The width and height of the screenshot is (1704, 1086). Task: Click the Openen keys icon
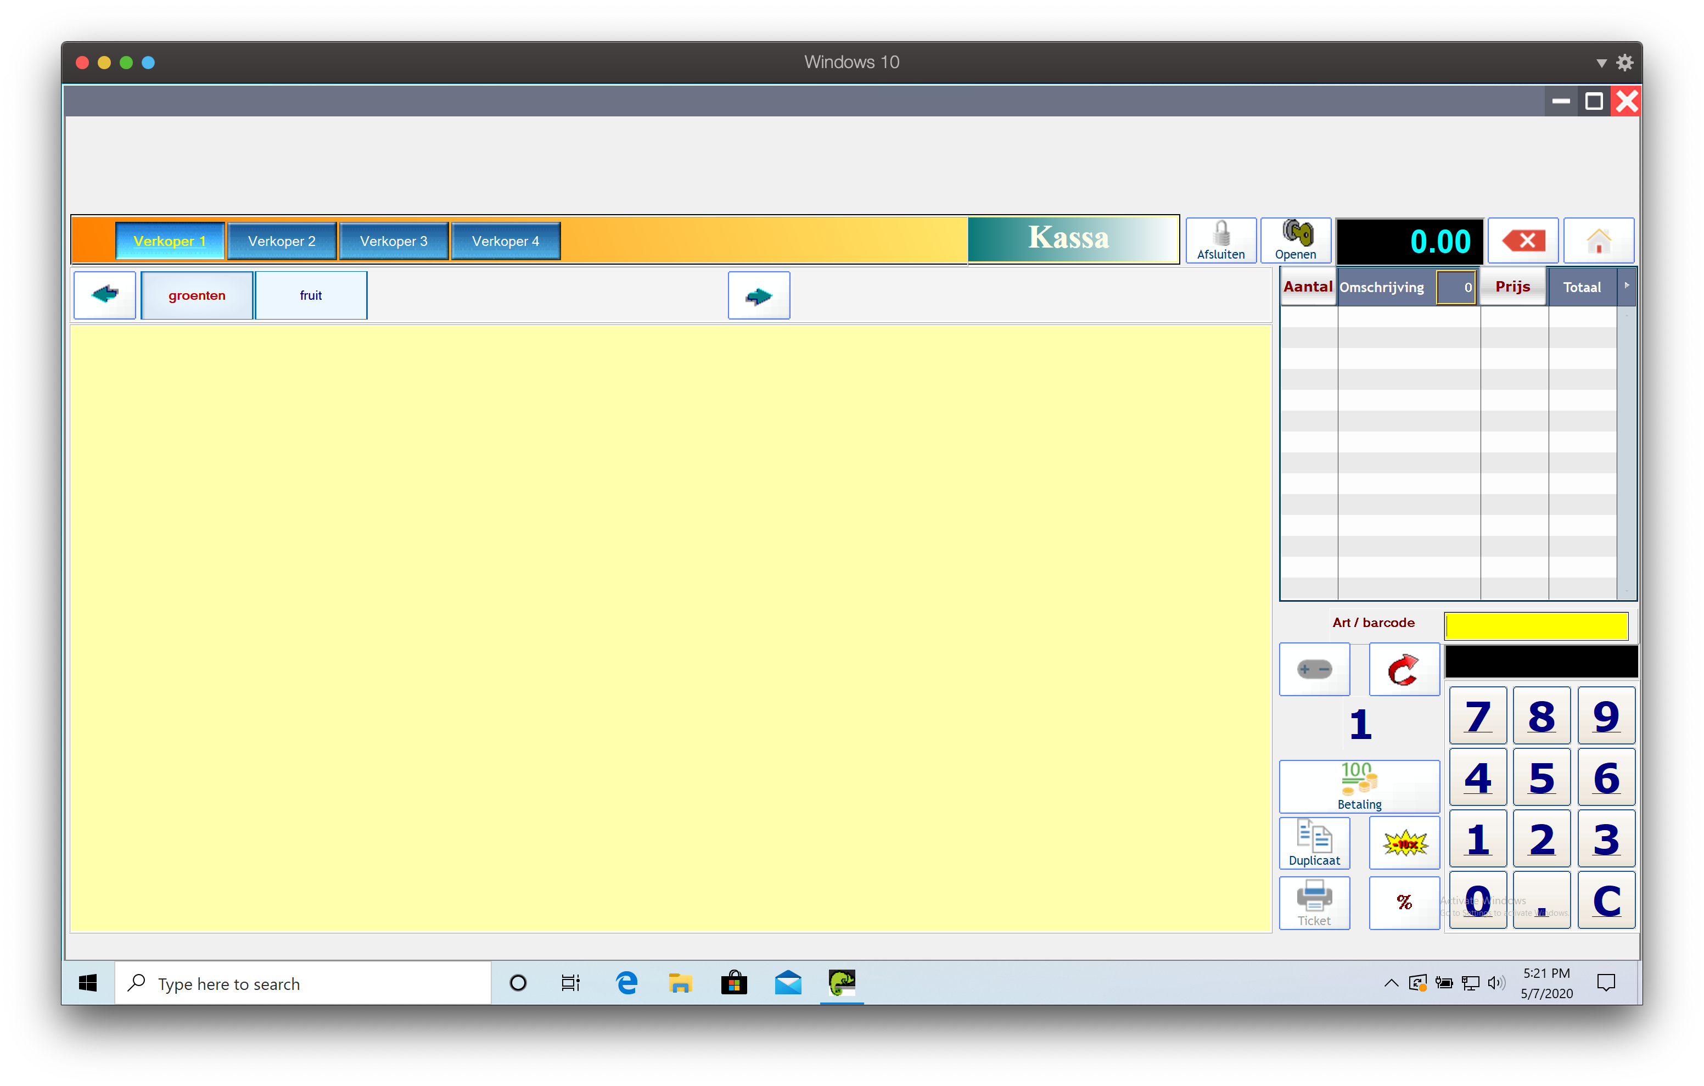pyautogui.click(x=1296, y=240)
